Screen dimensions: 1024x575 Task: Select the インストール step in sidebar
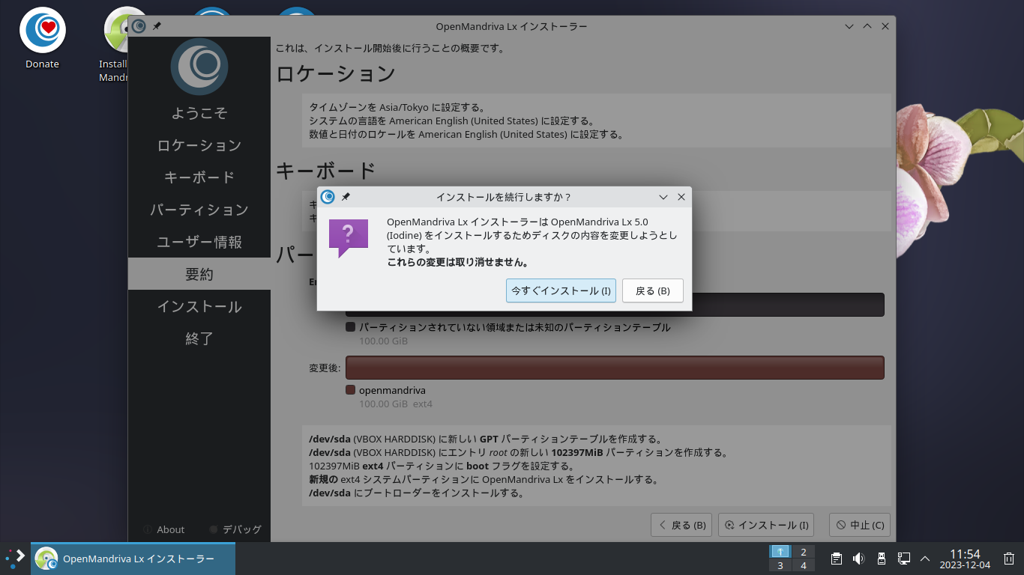tap(199, 306)
